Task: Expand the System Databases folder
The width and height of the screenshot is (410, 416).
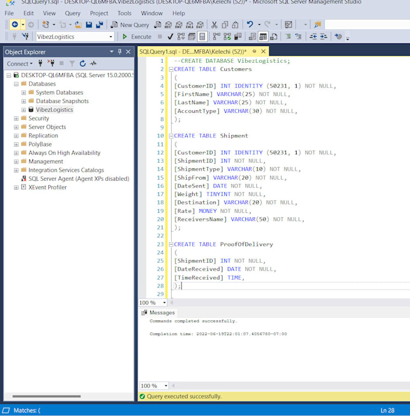Action: [24, 93]
